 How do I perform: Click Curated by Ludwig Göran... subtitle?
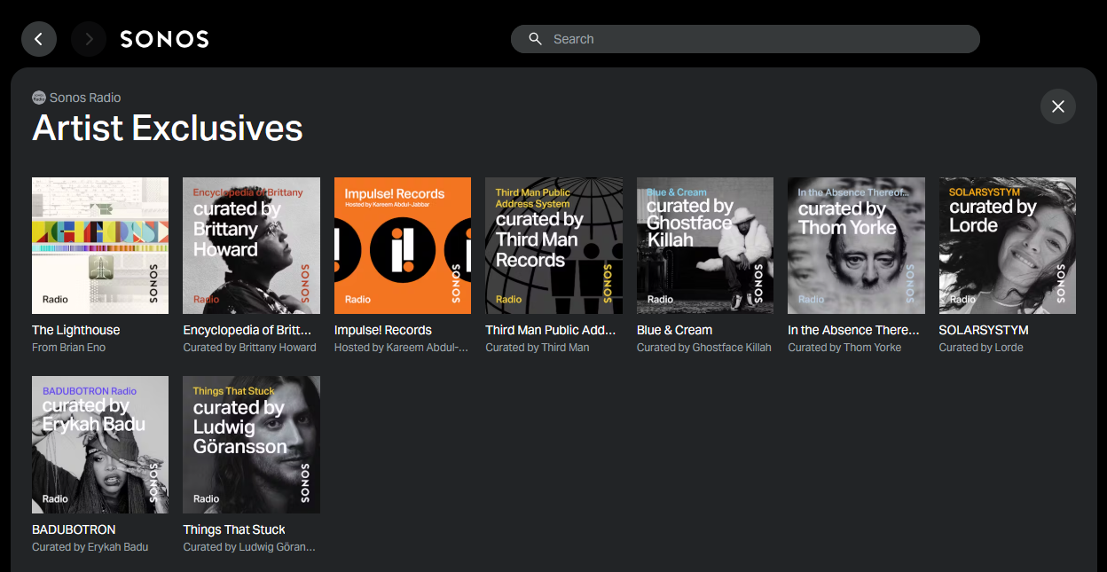coord(249,547)
